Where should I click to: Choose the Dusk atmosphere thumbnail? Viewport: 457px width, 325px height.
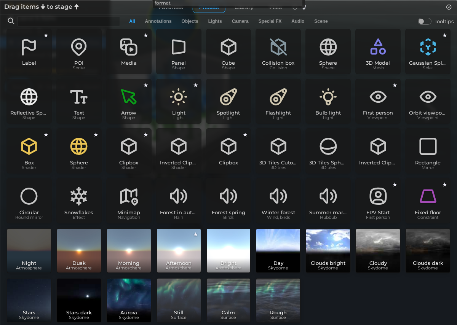[79, 250]
